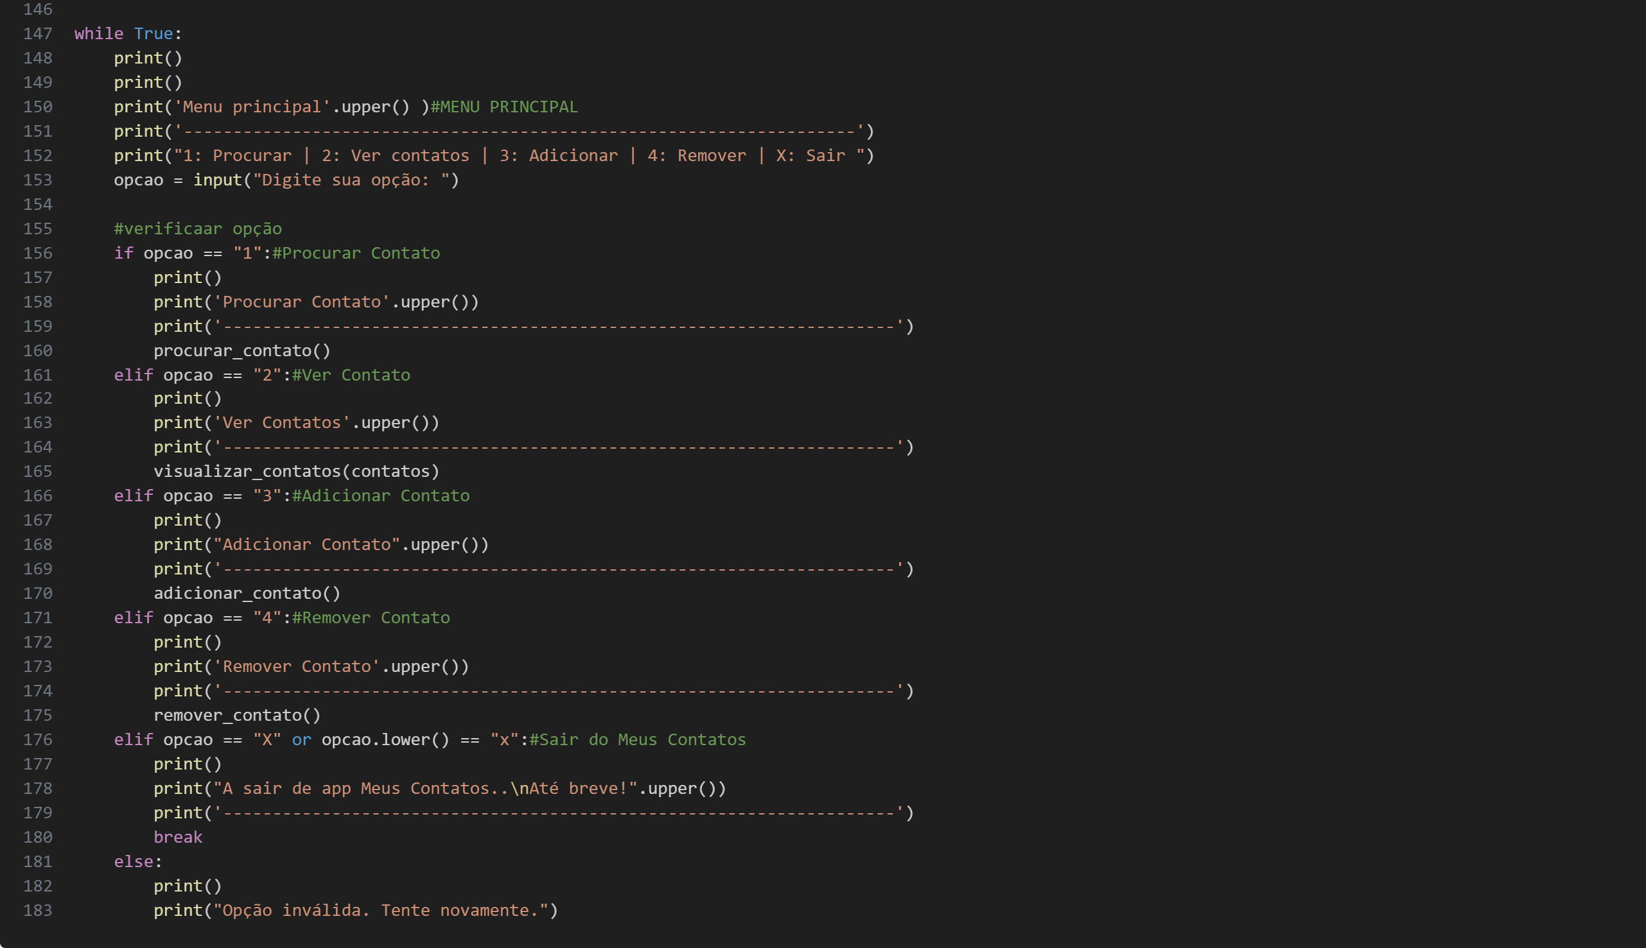Image resolution: width=1646 pixels, height=948 pixels.
Task: Click the '#MENU PRINCIPAL' comment on line 150
Action: pos(504,107)
